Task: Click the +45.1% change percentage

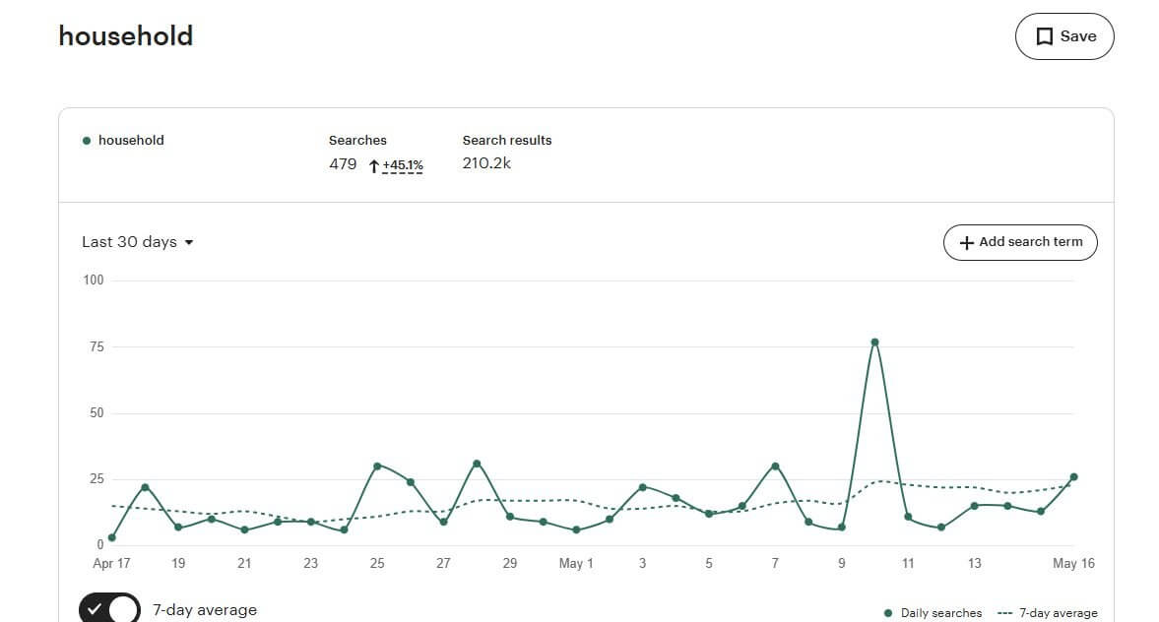Action: point(403,165)
